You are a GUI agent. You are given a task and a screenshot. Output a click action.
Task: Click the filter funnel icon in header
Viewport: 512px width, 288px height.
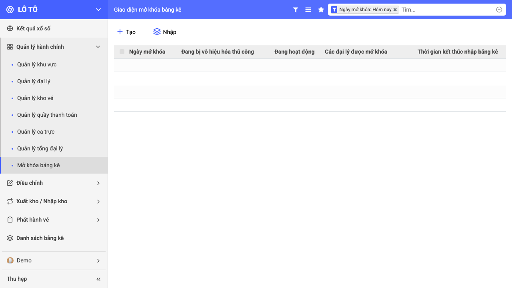[296, 10]
